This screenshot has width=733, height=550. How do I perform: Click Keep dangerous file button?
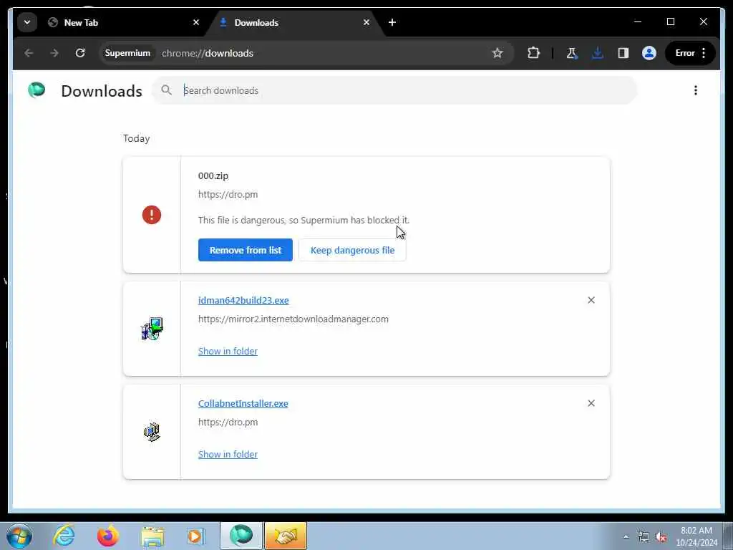(x=352, y=250)
